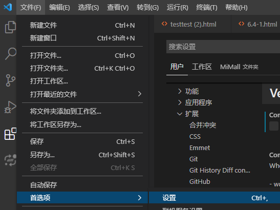Open the 编辑(E) menu
This screenshot has height=210, width=280.
[59, 7]
